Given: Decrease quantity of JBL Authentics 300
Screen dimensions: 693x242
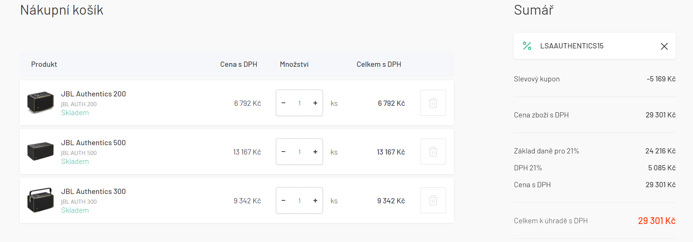Looking at the screenshot, I should click(283, 201).
